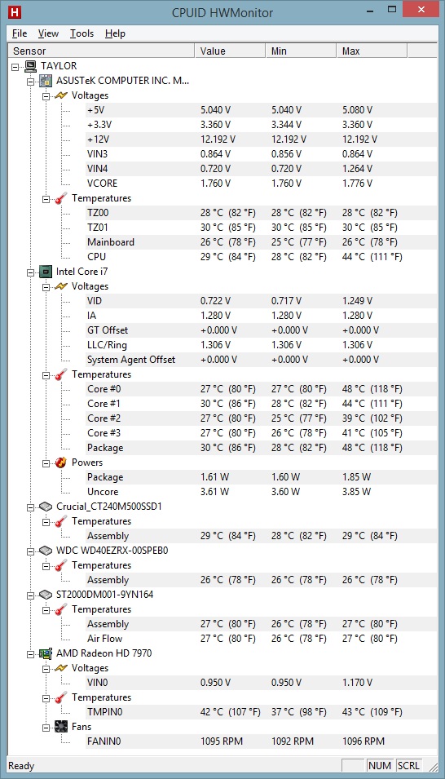
Task: Click the ASUSTeK Voltages lightning icon
Action: click(x=61, y=95)
